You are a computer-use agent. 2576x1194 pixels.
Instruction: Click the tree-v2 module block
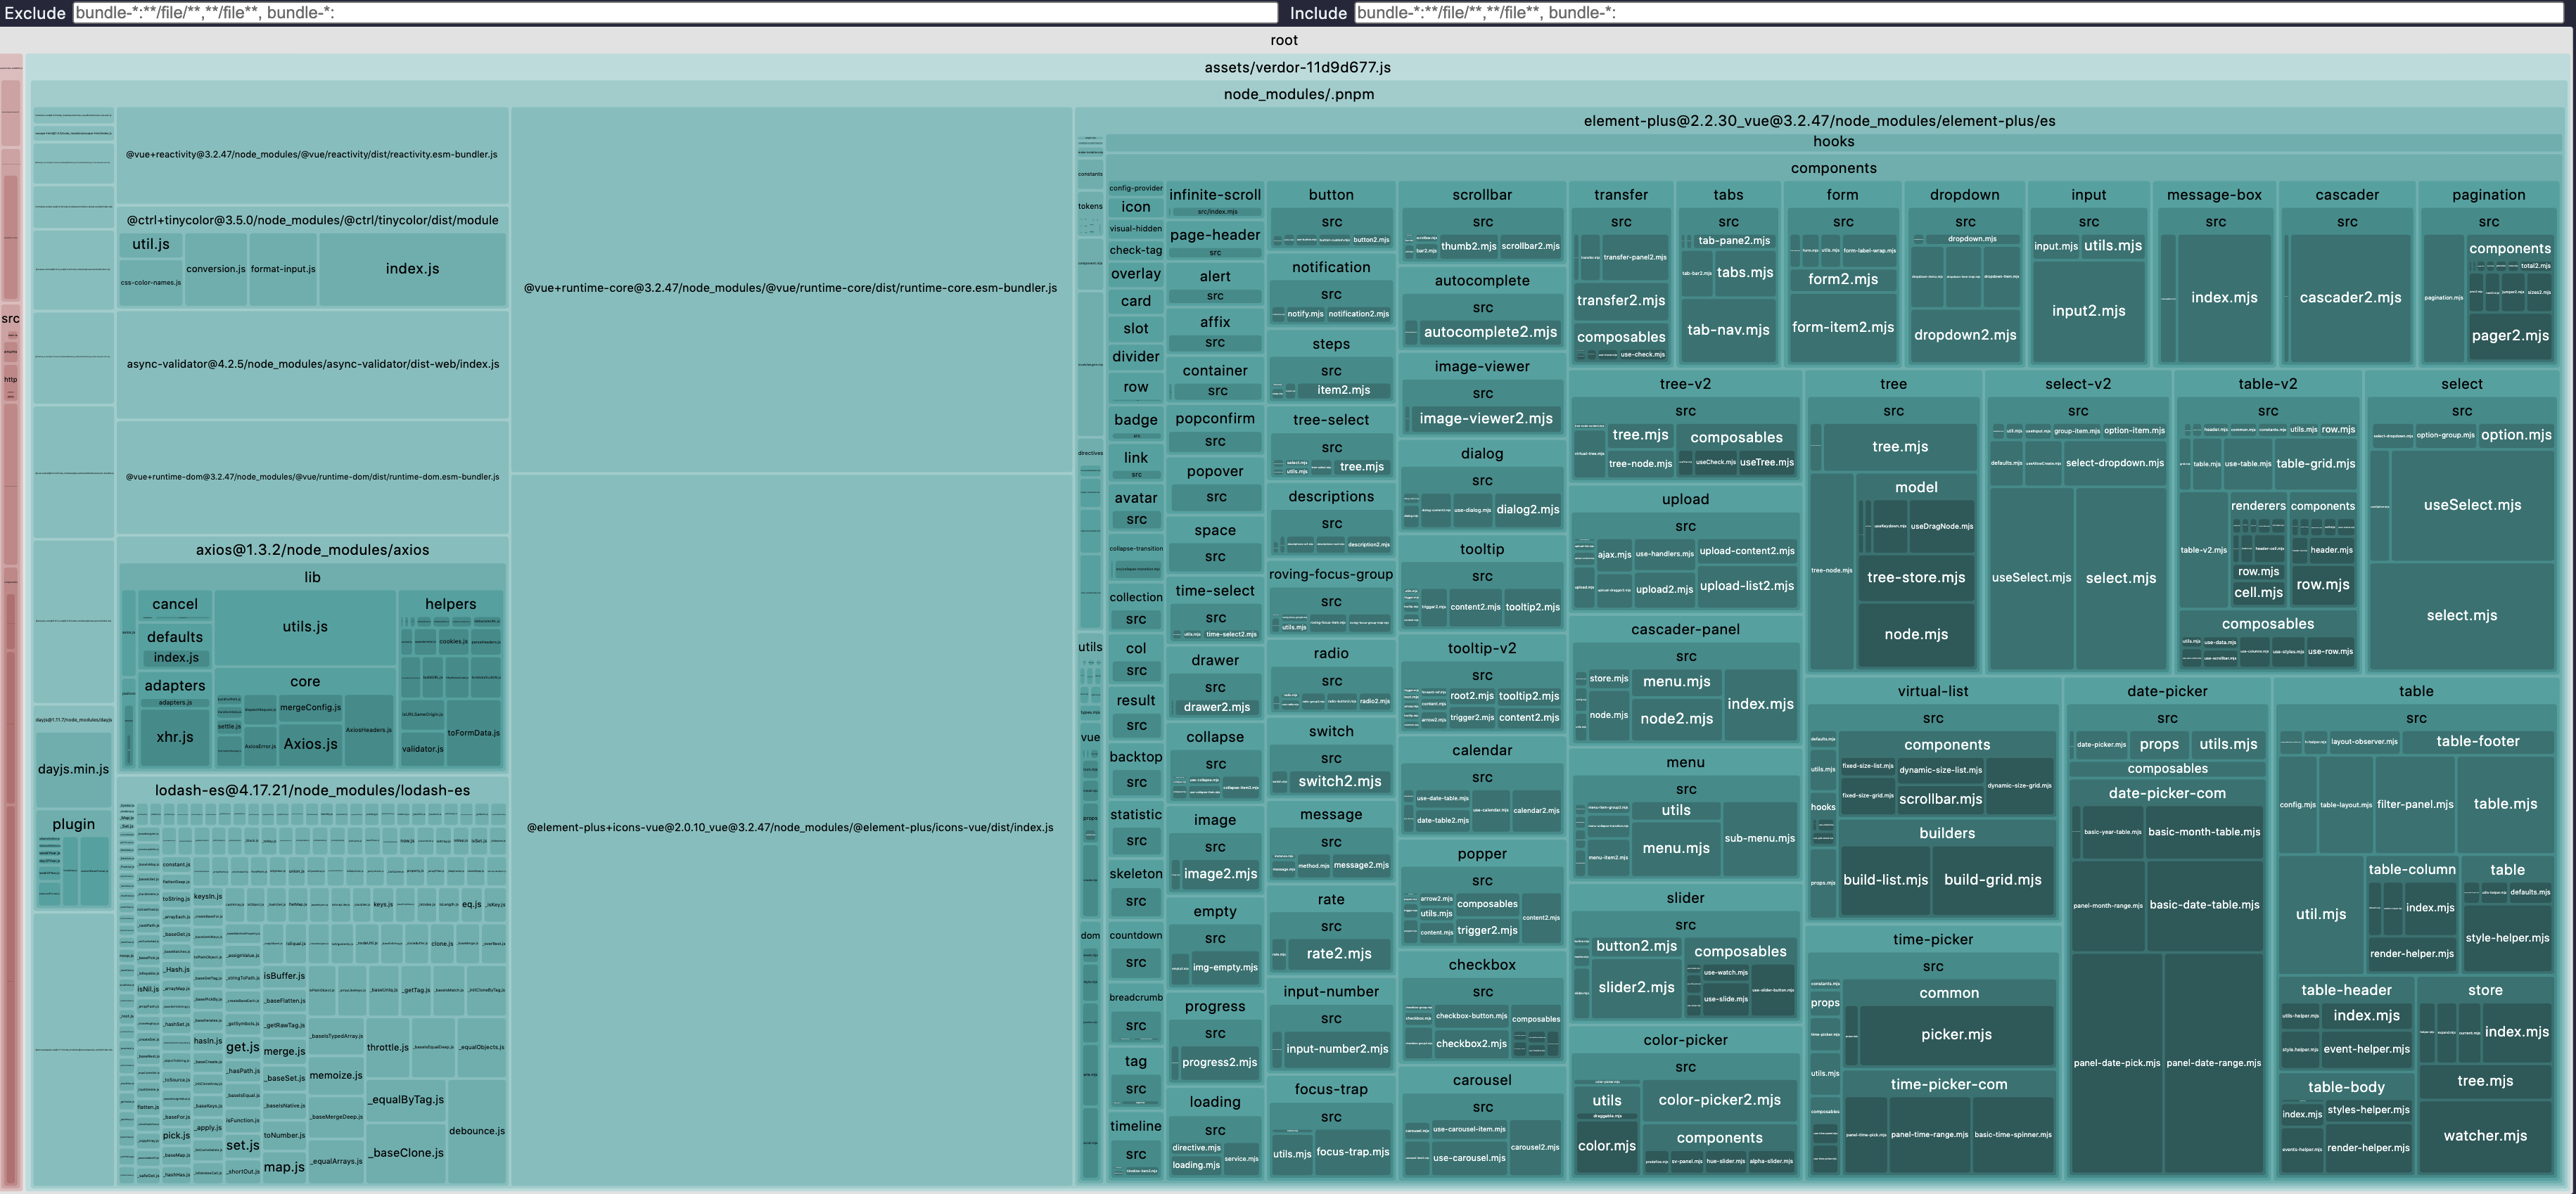1685,383
